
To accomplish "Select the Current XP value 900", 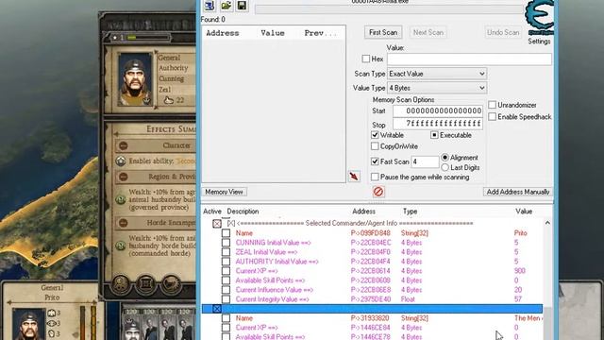I will [520, 271].
